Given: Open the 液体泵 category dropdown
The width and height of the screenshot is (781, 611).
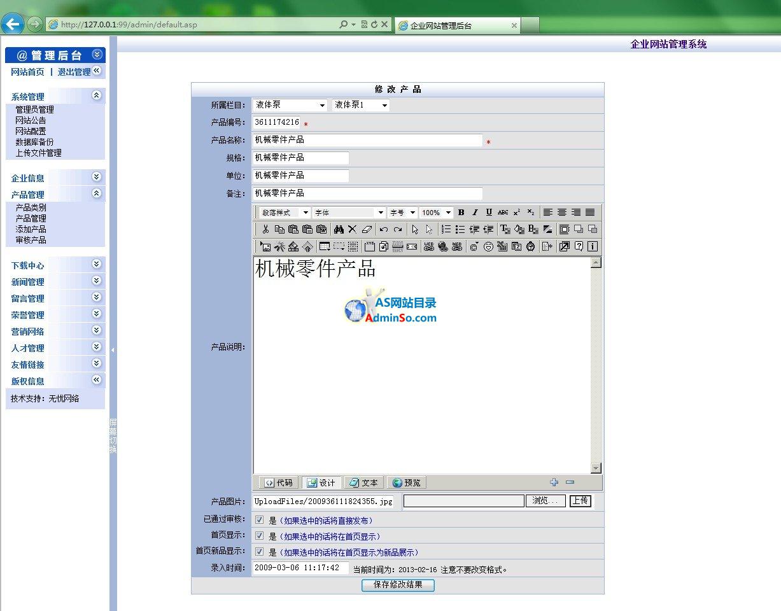Looking at the screenshot, I should tap(290, 105).
